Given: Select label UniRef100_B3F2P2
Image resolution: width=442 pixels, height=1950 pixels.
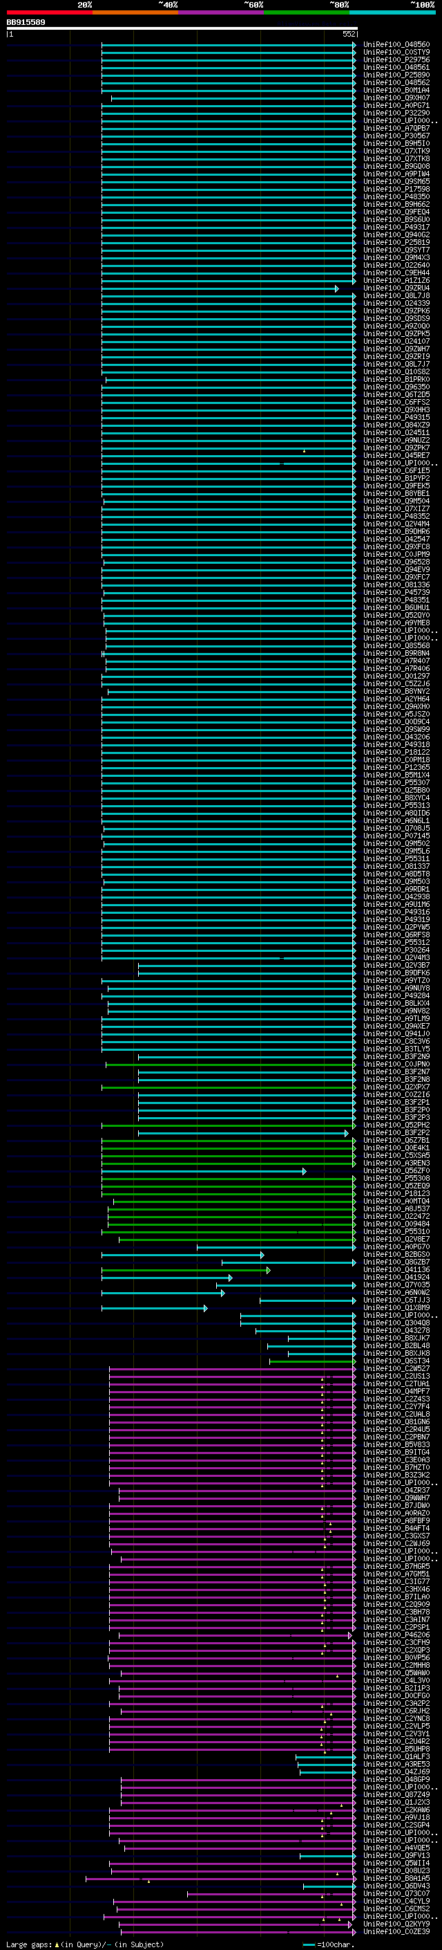Looking at the screenshot, I should 396,1132.
